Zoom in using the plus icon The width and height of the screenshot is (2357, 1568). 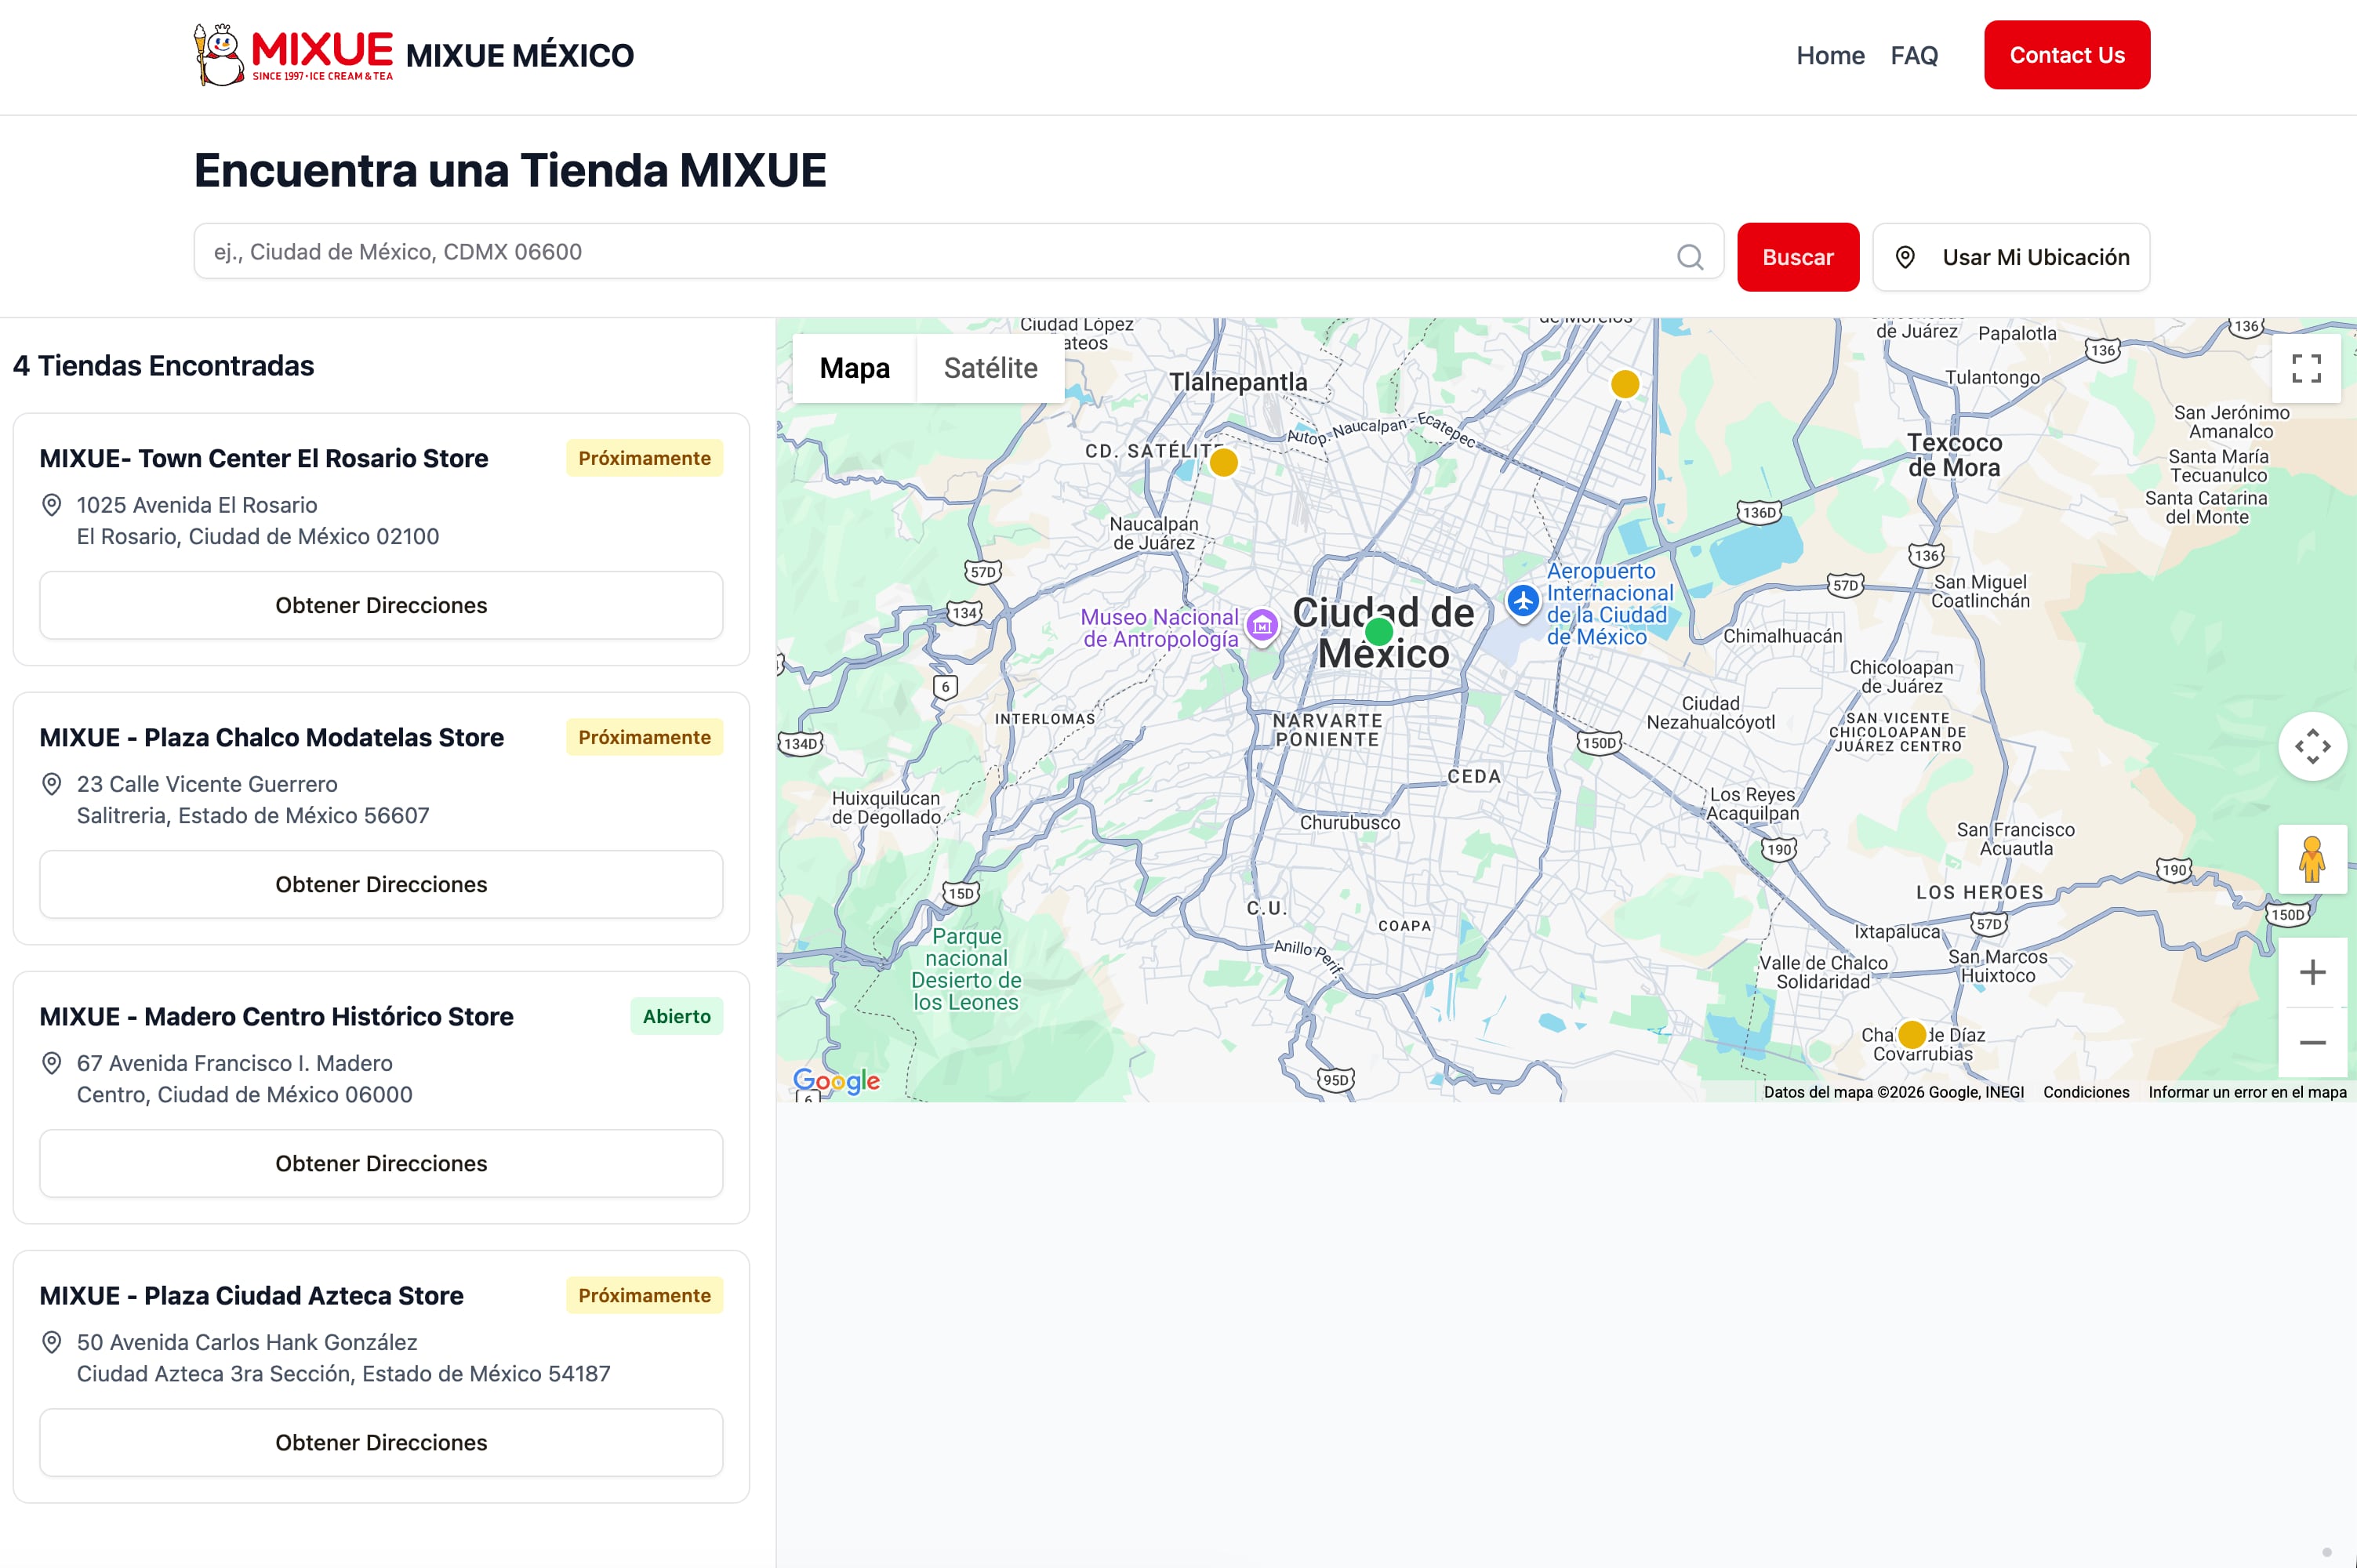2313,971
